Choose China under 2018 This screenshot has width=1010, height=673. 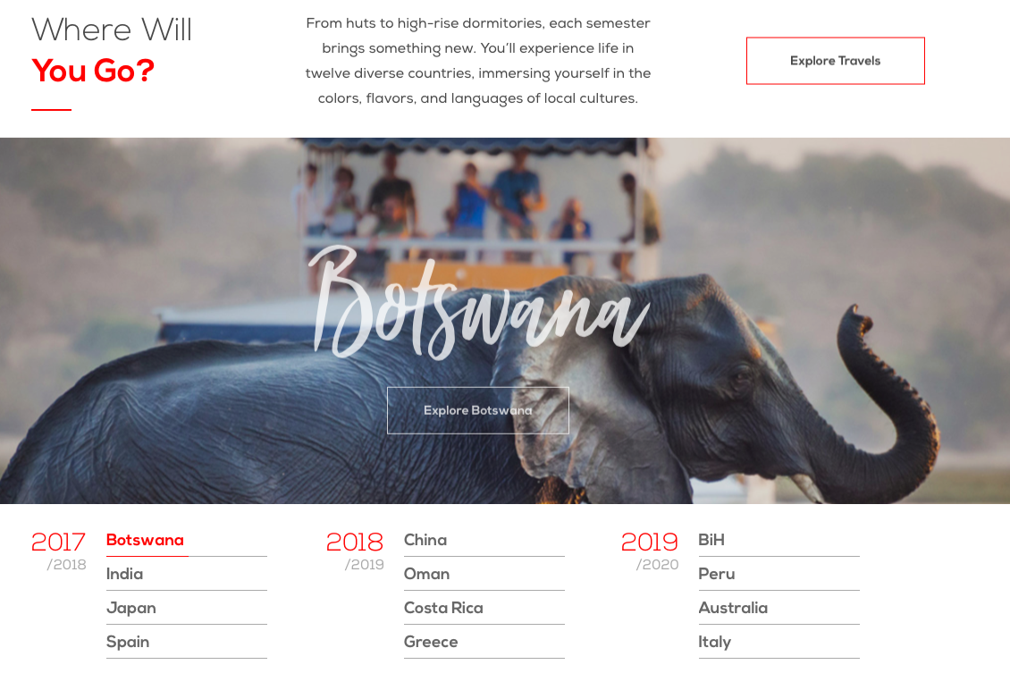pos(425,540)
